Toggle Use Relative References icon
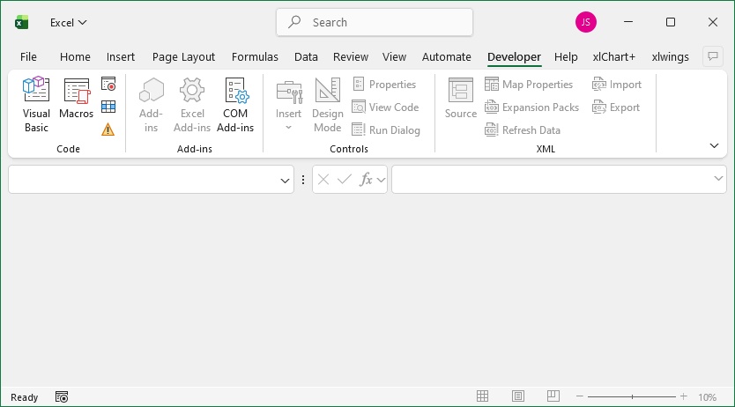Image resolution: width=735 pixels, height=407 pixels. coord(108,107)
